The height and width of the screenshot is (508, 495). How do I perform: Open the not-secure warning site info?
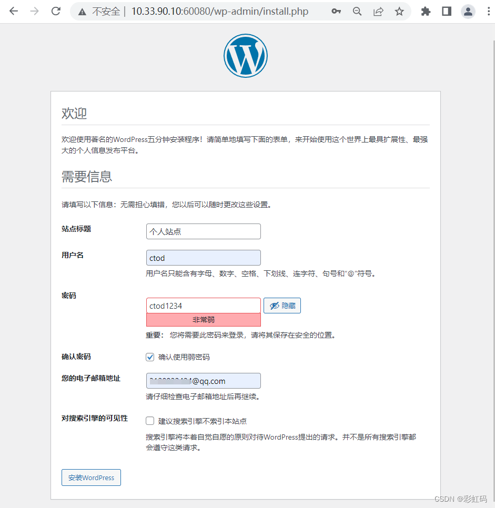[x=83, y=12]
